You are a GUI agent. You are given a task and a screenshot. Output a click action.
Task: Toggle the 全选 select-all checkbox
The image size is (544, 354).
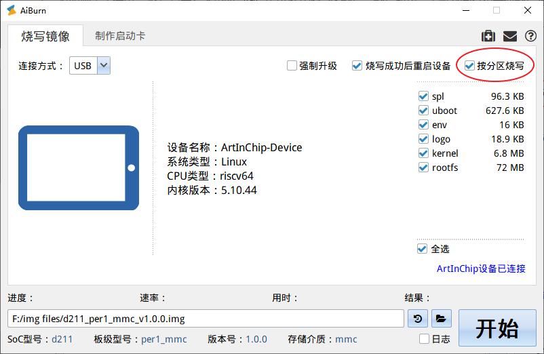coord(423,249)
